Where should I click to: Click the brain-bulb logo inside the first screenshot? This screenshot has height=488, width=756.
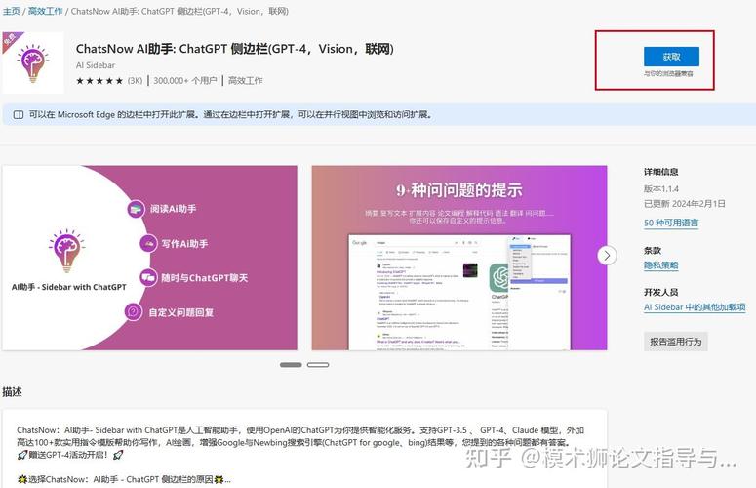point(67,251)
